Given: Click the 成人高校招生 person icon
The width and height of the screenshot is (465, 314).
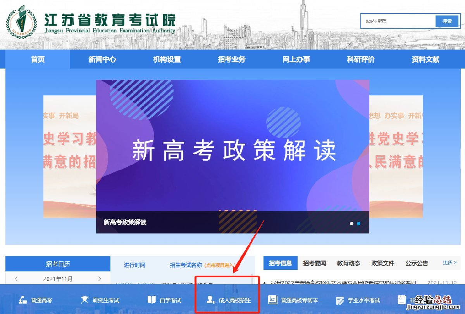Looking at the screenshot, I should tap(211, 300).
